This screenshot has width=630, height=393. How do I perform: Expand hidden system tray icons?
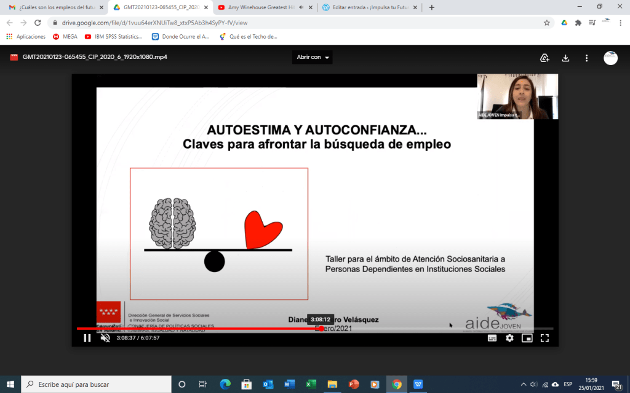523,384
